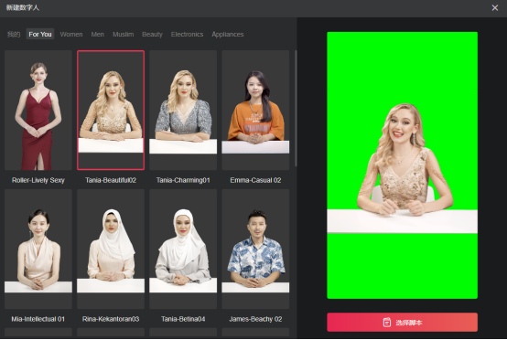This screenshot has width=507, height=340.
Task: Select the James-Beachy 02 avatar
Action: pos(255,249)
